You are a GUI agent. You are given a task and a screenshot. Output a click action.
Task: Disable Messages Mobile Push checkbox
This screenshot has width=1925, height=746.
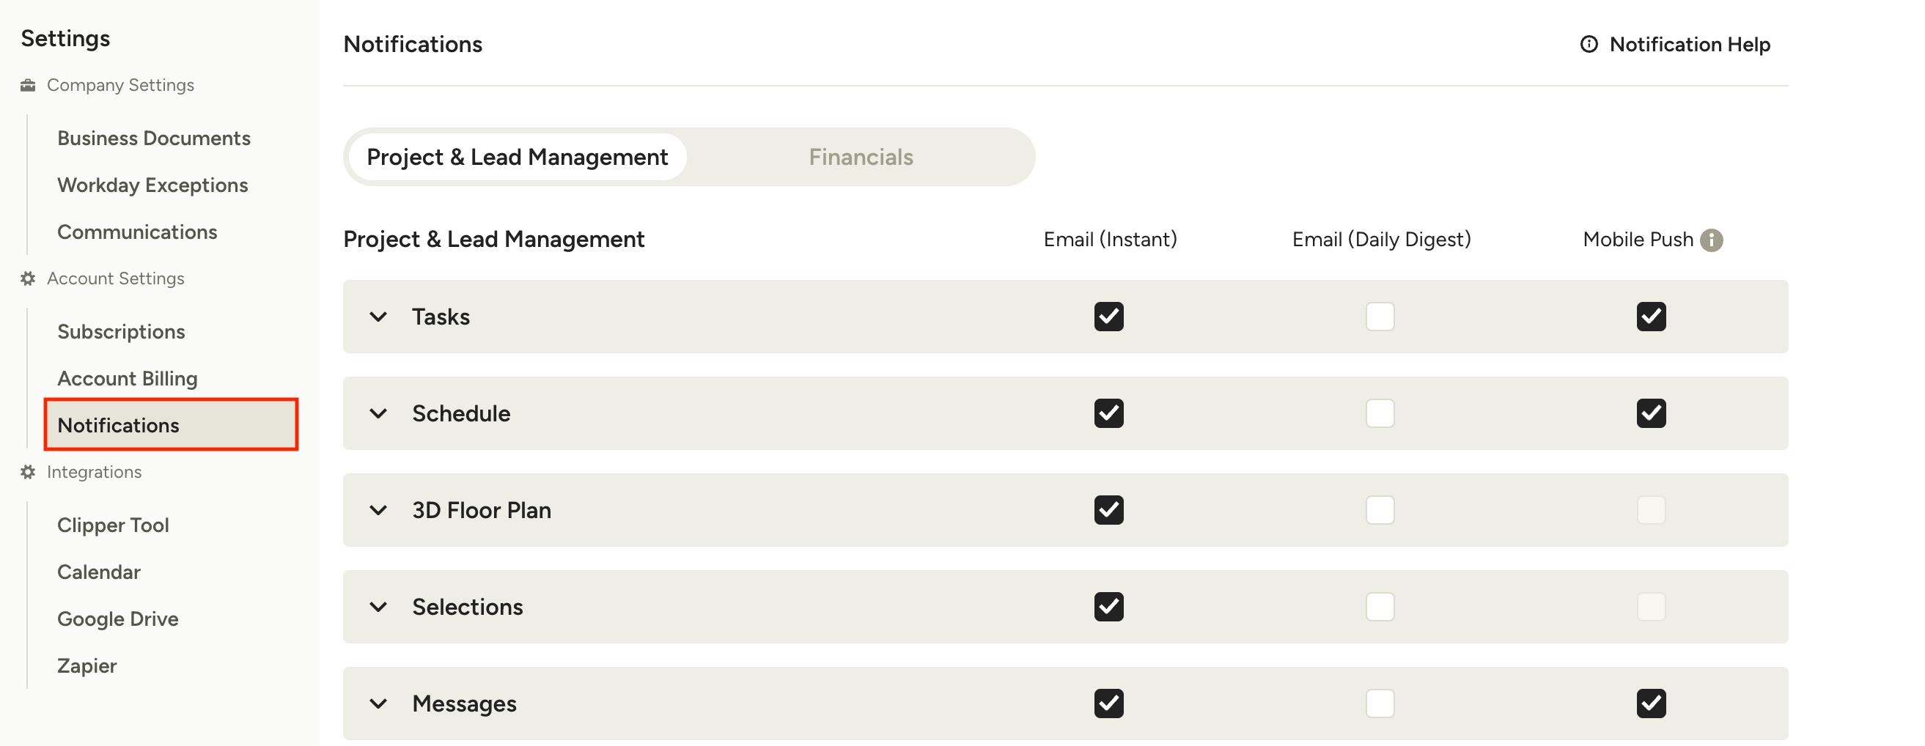tap(1652, 703)
